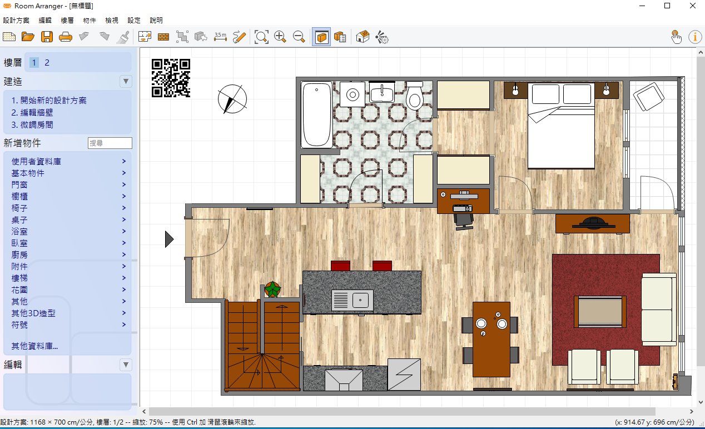The height and width of the screenshot is (429, 705).
Task: Save the design with the floppy disk icon
Action: click(47, 37)
